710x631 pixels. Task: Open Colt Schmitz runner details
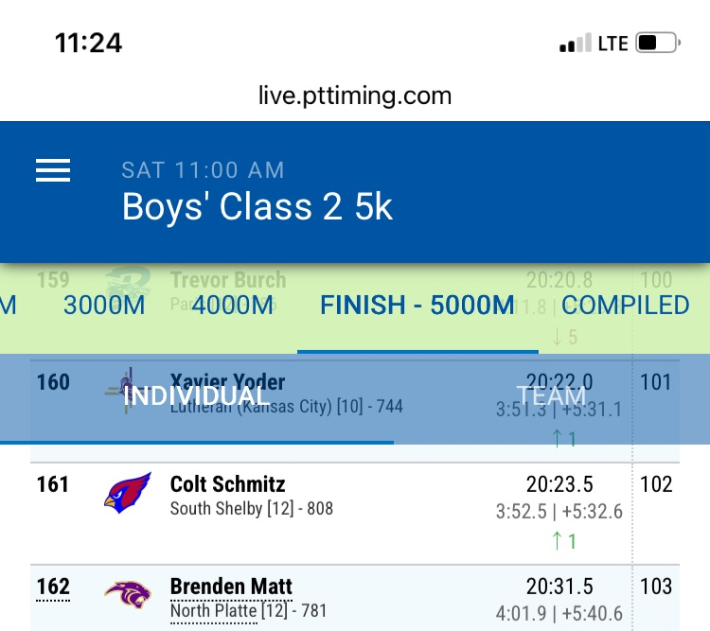227,484
